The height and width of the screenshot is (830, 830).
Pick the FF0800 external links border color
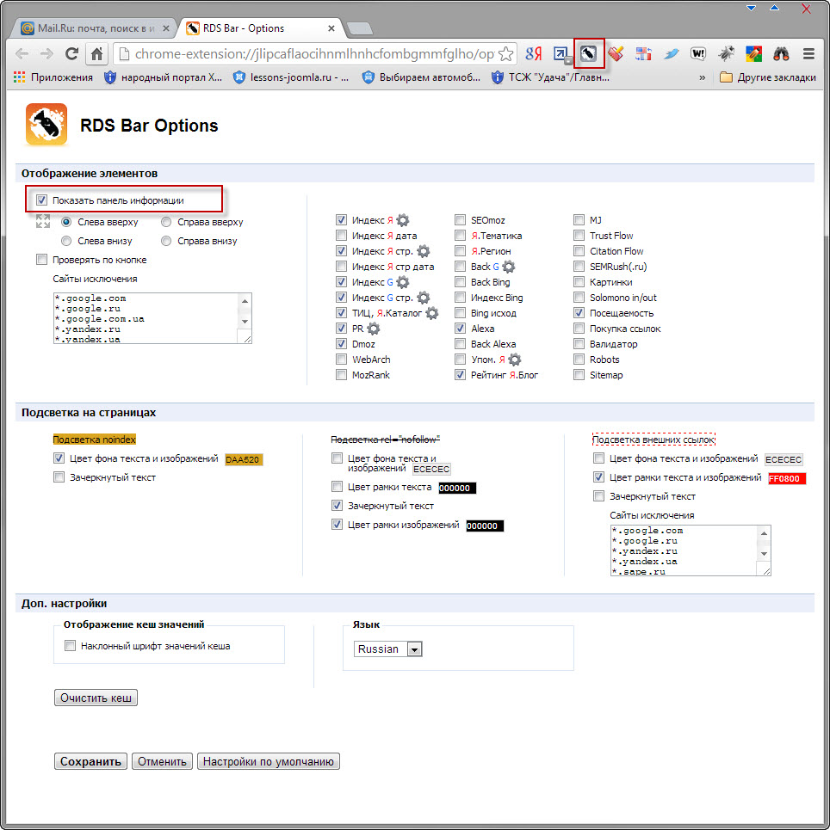(x=787, y=478)
